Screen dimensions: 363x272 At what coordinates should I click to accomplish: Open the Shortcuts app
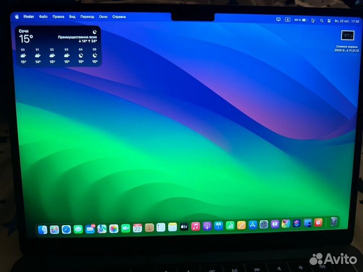[297, 223]
